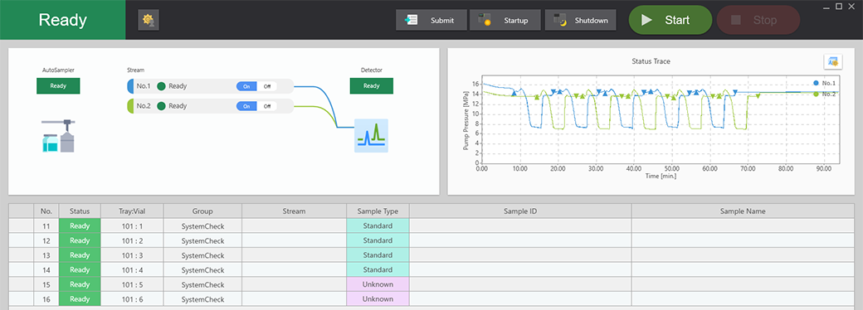Click stream No.1 green status indicator
Viewport: 863px width, 310px height.
(161, 86)
